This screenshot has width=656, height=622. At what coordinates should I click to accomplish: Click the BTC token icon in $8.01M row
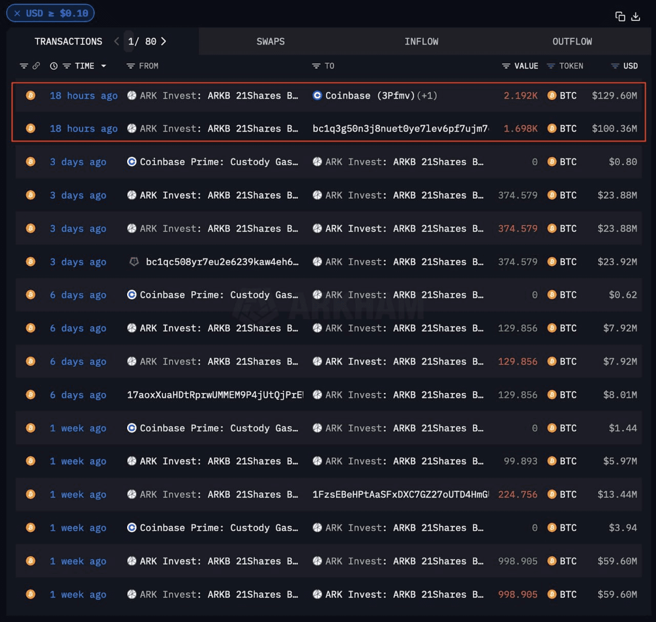pos(552,395)
